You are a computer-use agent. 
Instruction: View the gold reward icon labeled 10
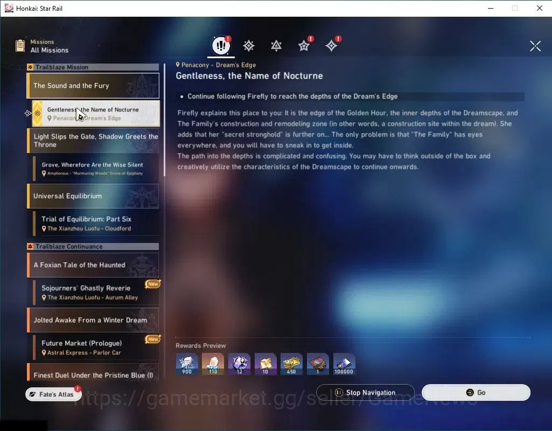(x=265, y=364)
